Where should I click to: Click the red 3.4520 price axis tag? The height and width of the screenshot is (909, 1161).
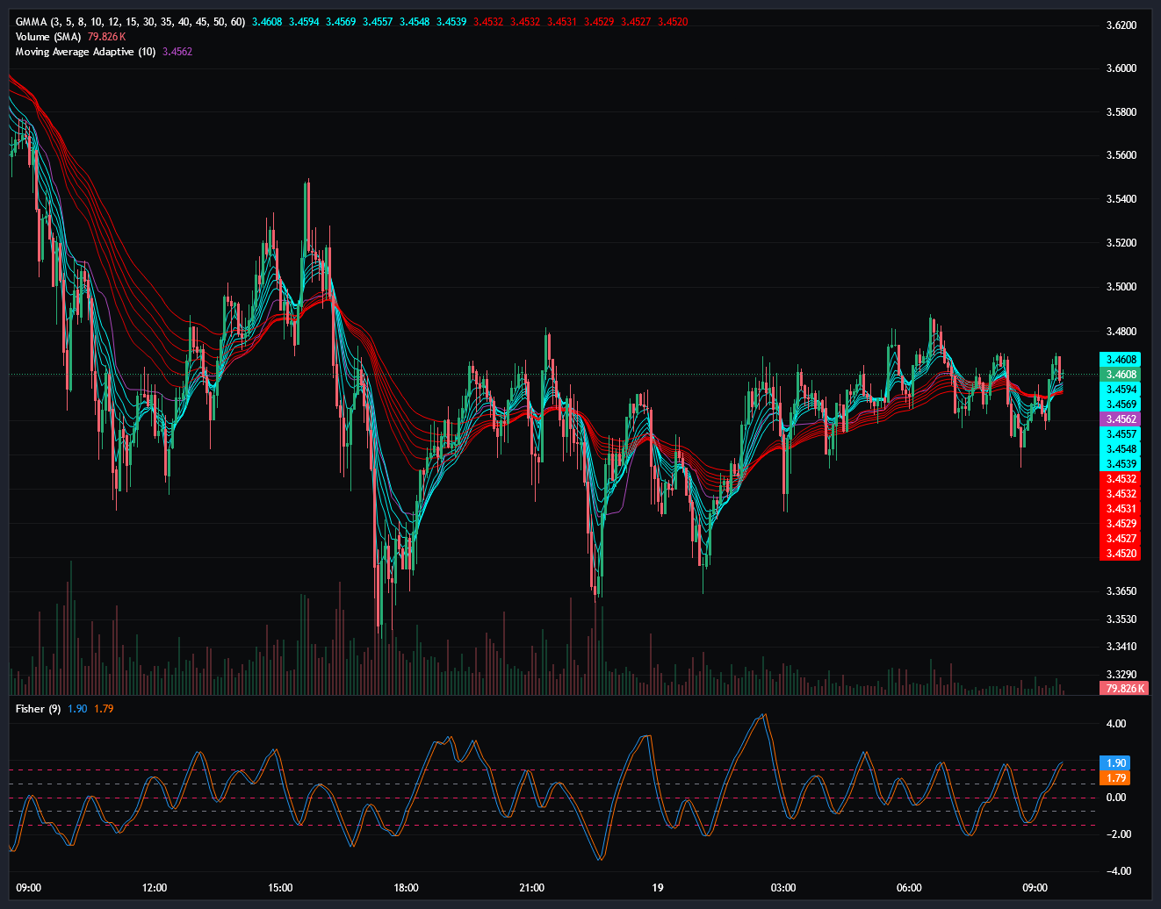[1120, 554]
